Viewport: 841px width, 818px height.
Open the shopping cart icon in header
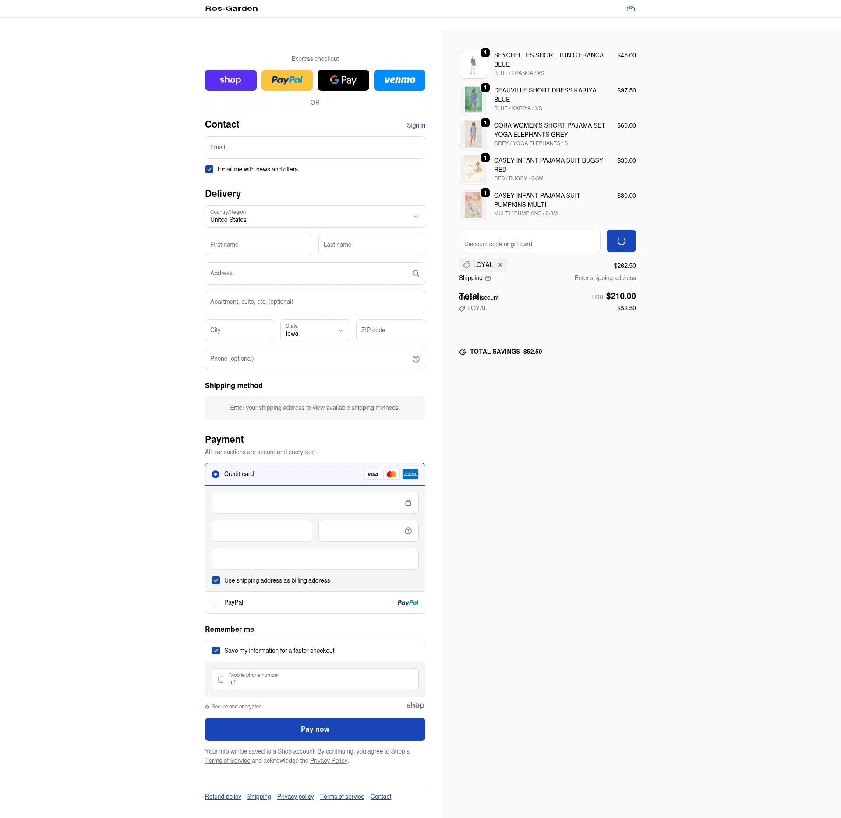(x=630, y=9)
